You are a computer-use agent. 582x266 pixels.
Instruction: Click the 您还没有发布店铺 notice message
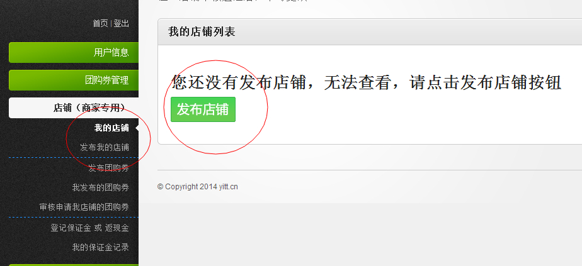366,82
